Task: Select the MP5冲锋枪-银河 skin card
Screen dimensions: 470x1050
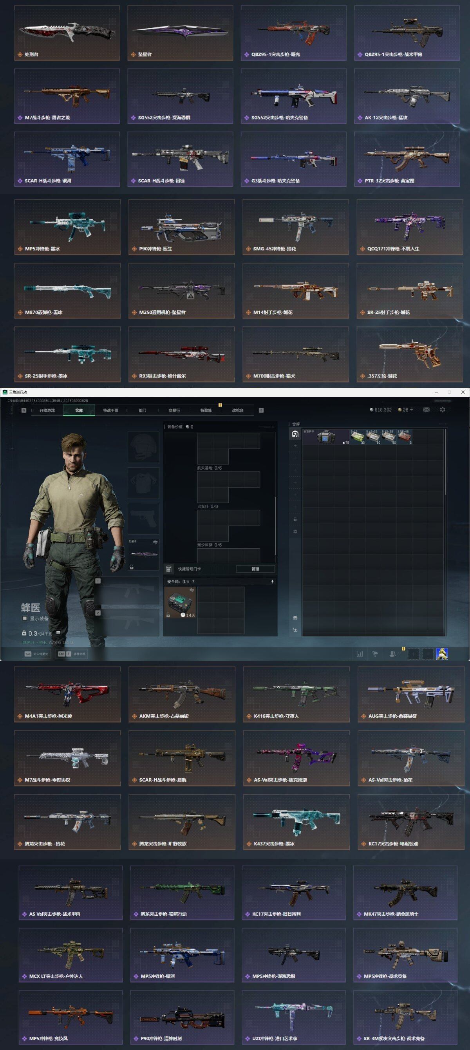Action: click(182, 955)
